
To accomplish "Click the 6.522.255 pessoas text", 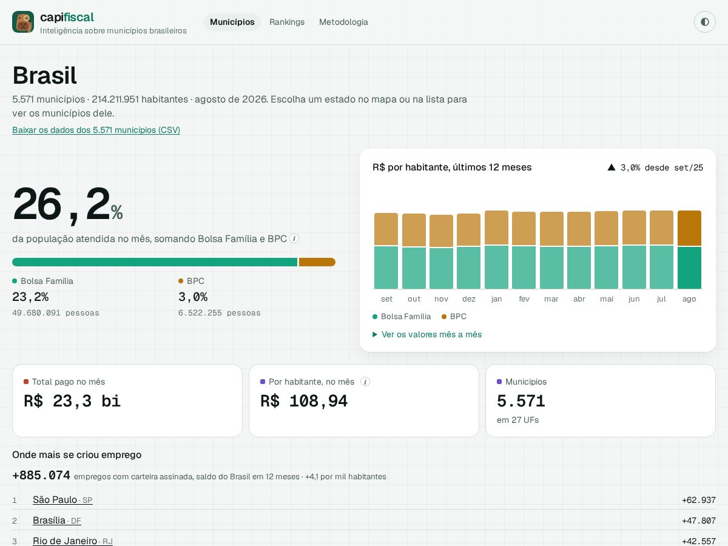I will 220,313.
